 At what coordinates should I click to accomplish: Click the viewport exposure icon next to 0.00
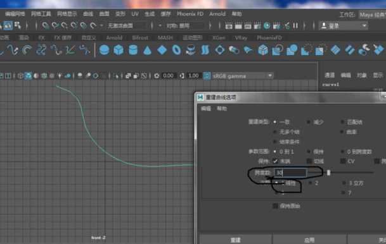(x=157, y=76)
